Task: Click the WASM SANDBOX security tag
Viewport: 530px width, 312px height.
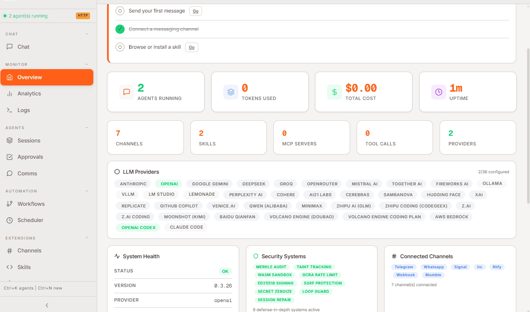Action: point(275,275)
